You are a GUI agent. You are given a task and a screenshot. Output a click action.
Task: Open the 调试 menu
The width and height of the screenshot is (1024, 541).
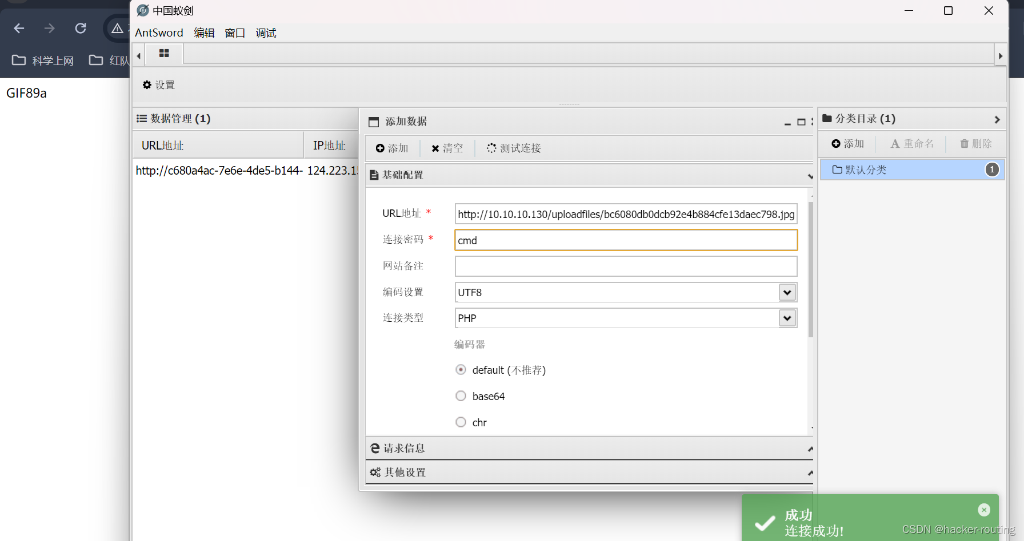[266, 33]
